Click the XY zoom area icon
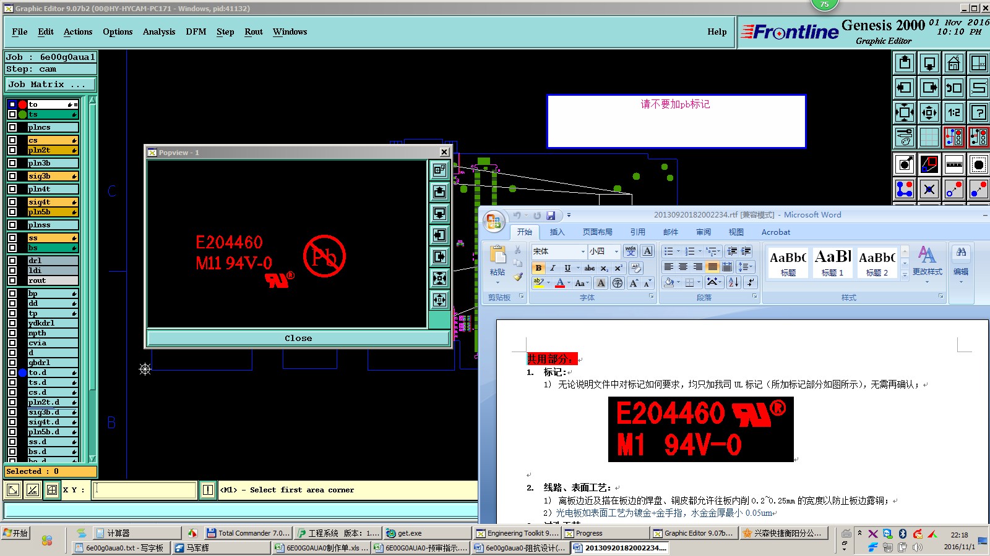The image size is (990, 556). (978, 63)
